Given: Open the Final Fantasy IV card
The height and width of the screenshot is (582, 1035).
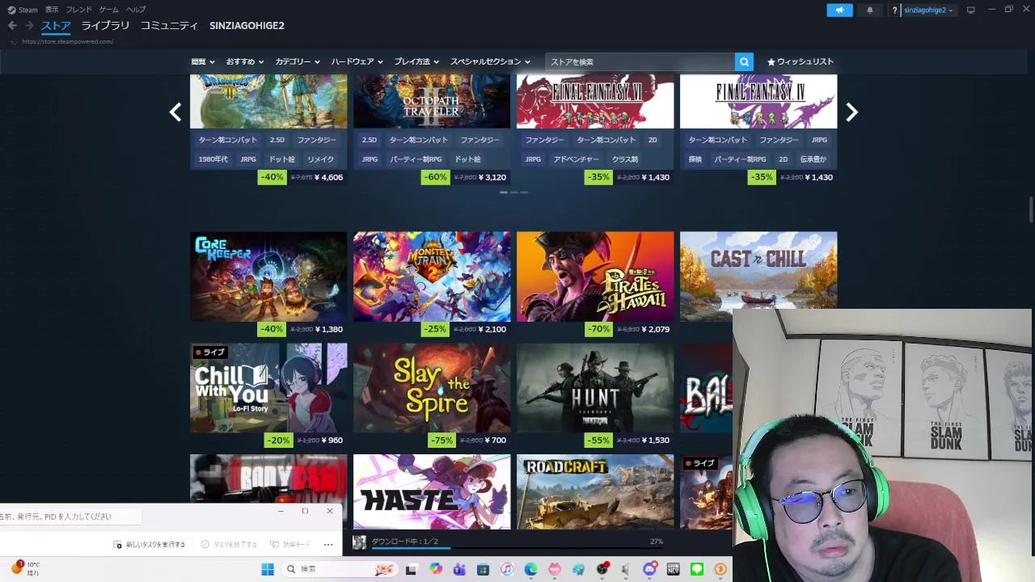Looking at the screenshot, I should point(758,101).
